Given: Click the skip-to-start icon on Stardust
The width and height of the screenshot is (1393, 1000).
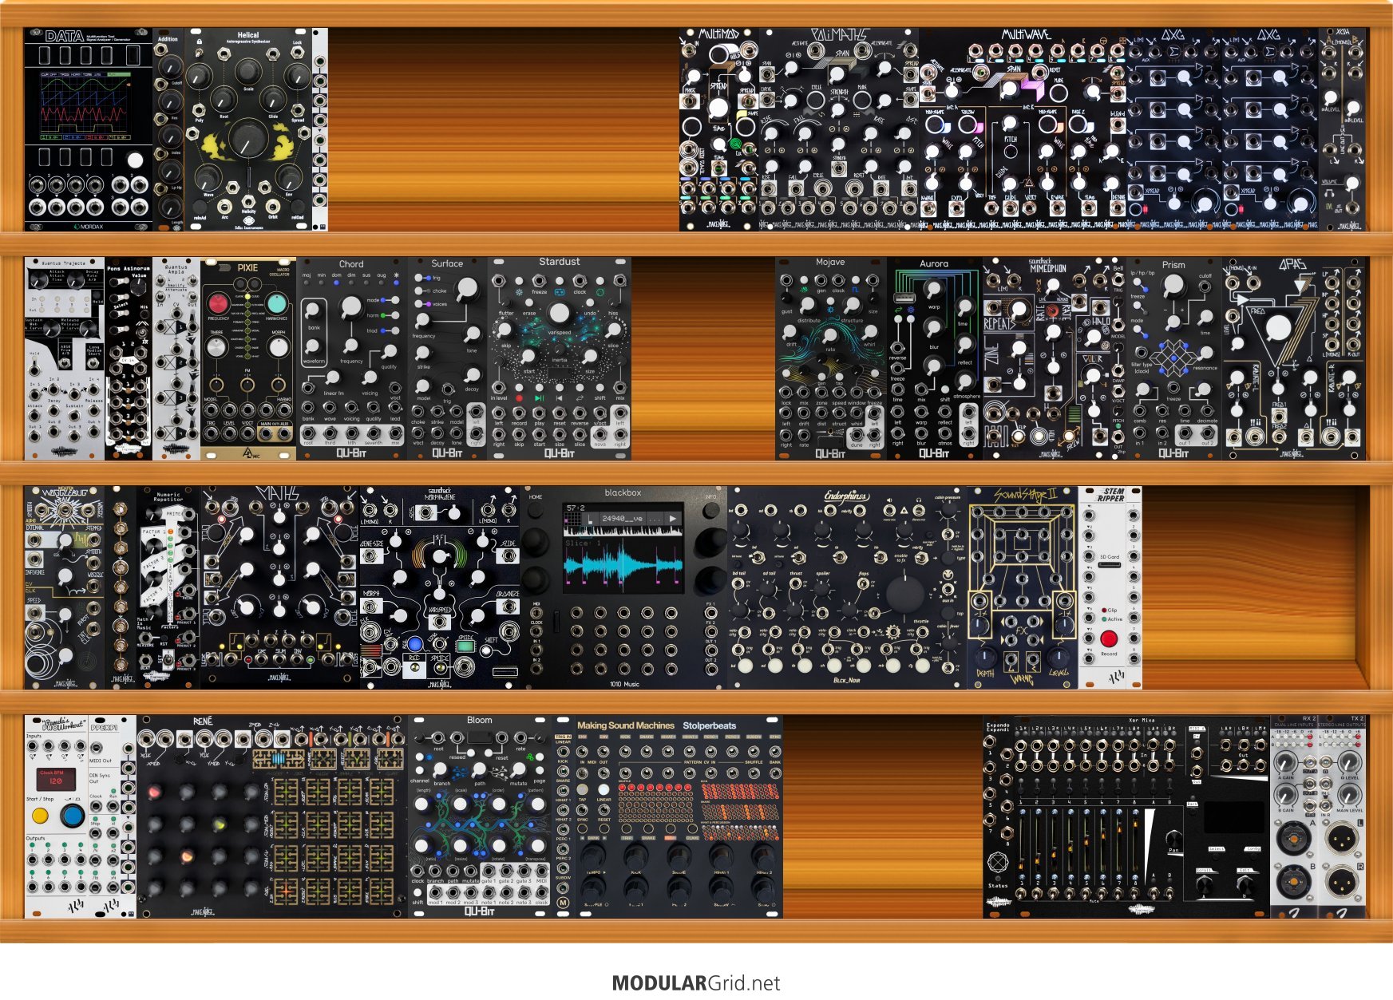Looking at the screenshot, I should (x=559, y=397).
